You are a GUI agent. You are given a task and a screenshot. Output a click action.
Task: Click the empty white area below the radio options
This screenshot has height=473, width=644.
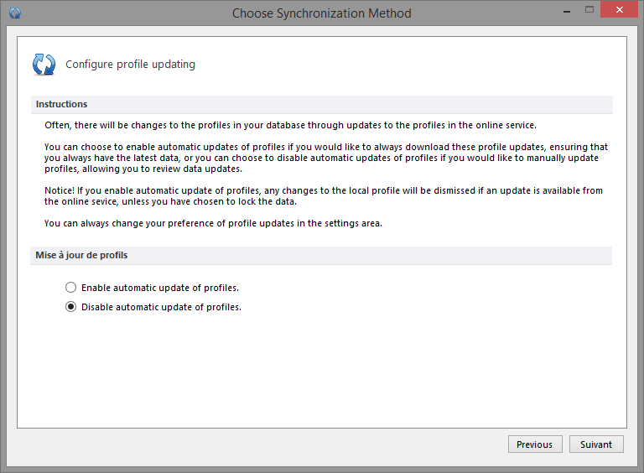[x=322, y=370]
